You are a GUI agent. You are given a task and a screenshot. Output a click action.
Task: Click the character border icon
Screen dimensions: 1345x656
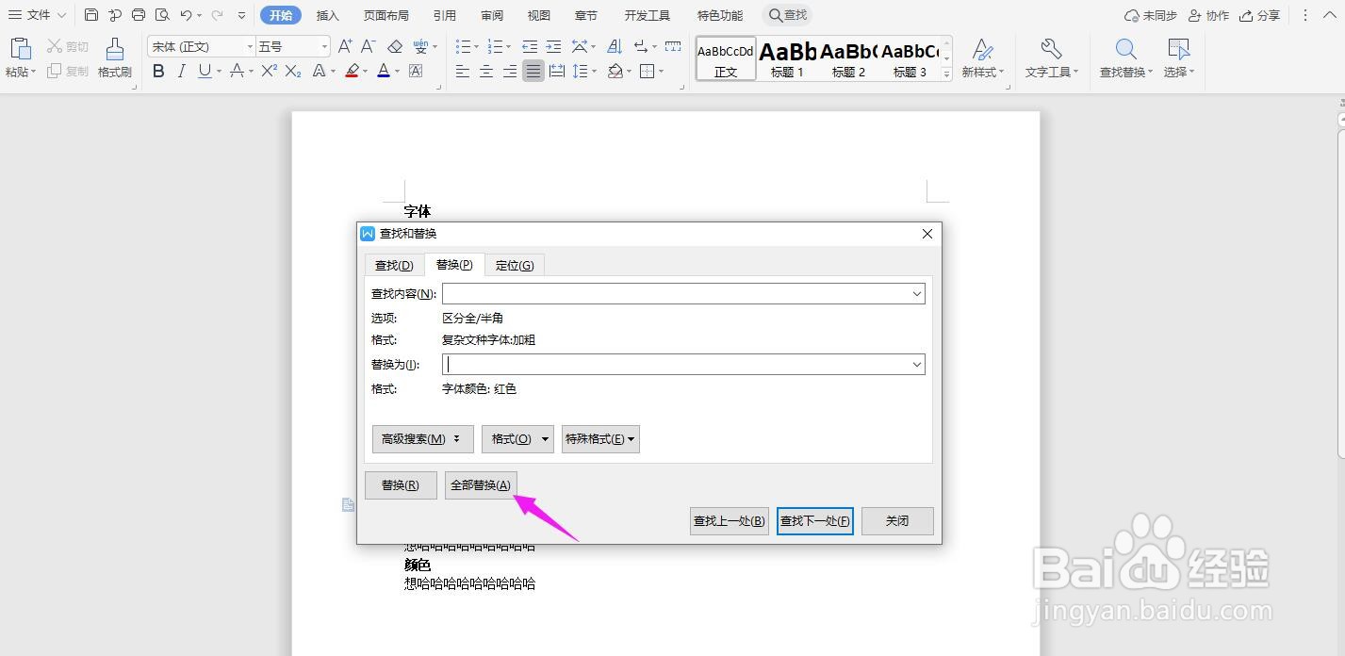coord(416,71)
